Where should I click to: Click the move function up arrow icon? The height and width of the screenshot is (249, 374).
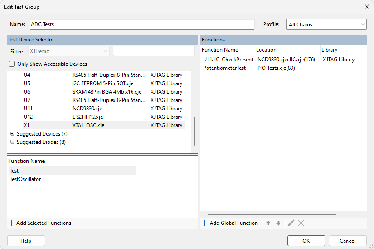tap(268, 223)
